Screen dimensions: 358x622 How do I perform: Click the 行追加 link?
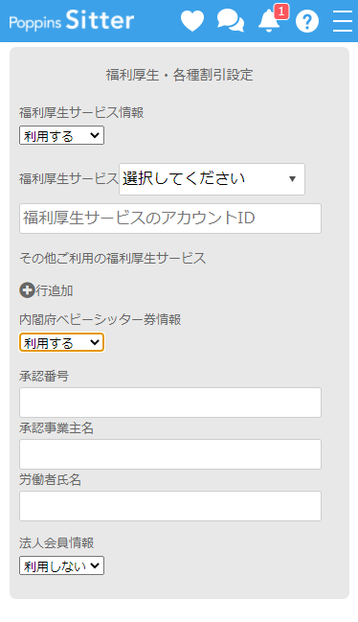pyautogui.click(x=55, y=290)
